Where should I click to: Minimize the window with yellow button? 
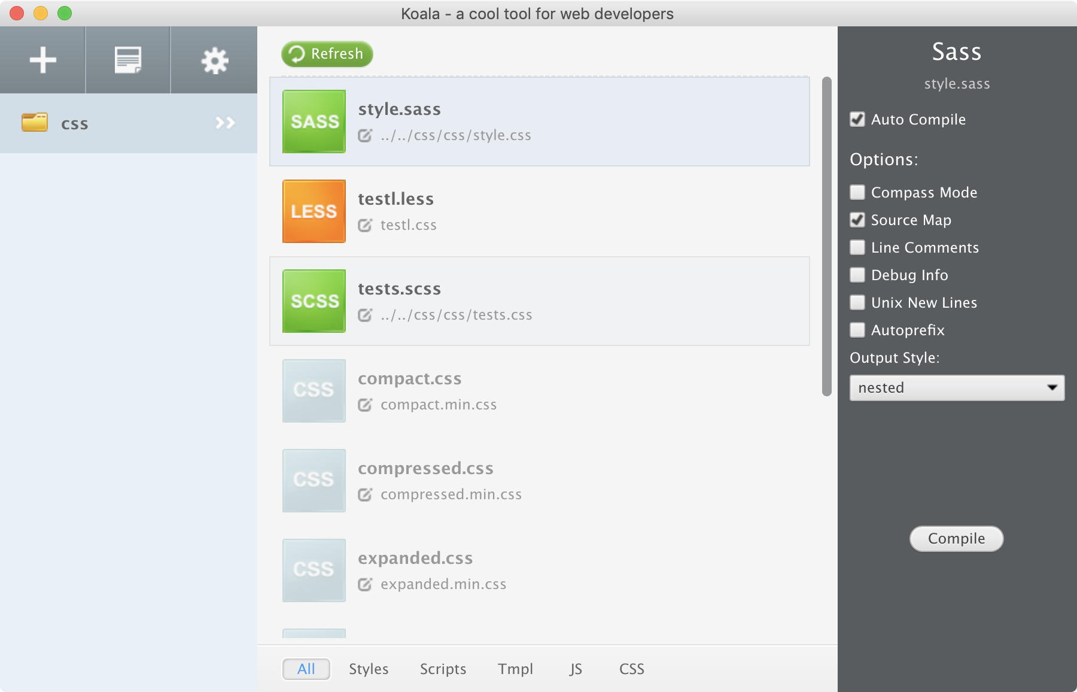pyautogui.click(x=41, y=13)
